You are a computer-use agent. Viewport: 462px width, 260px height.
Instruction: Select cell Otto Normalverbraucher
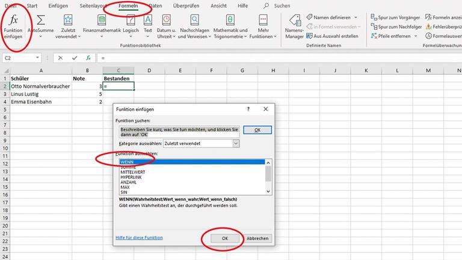(x=41, y=86)
